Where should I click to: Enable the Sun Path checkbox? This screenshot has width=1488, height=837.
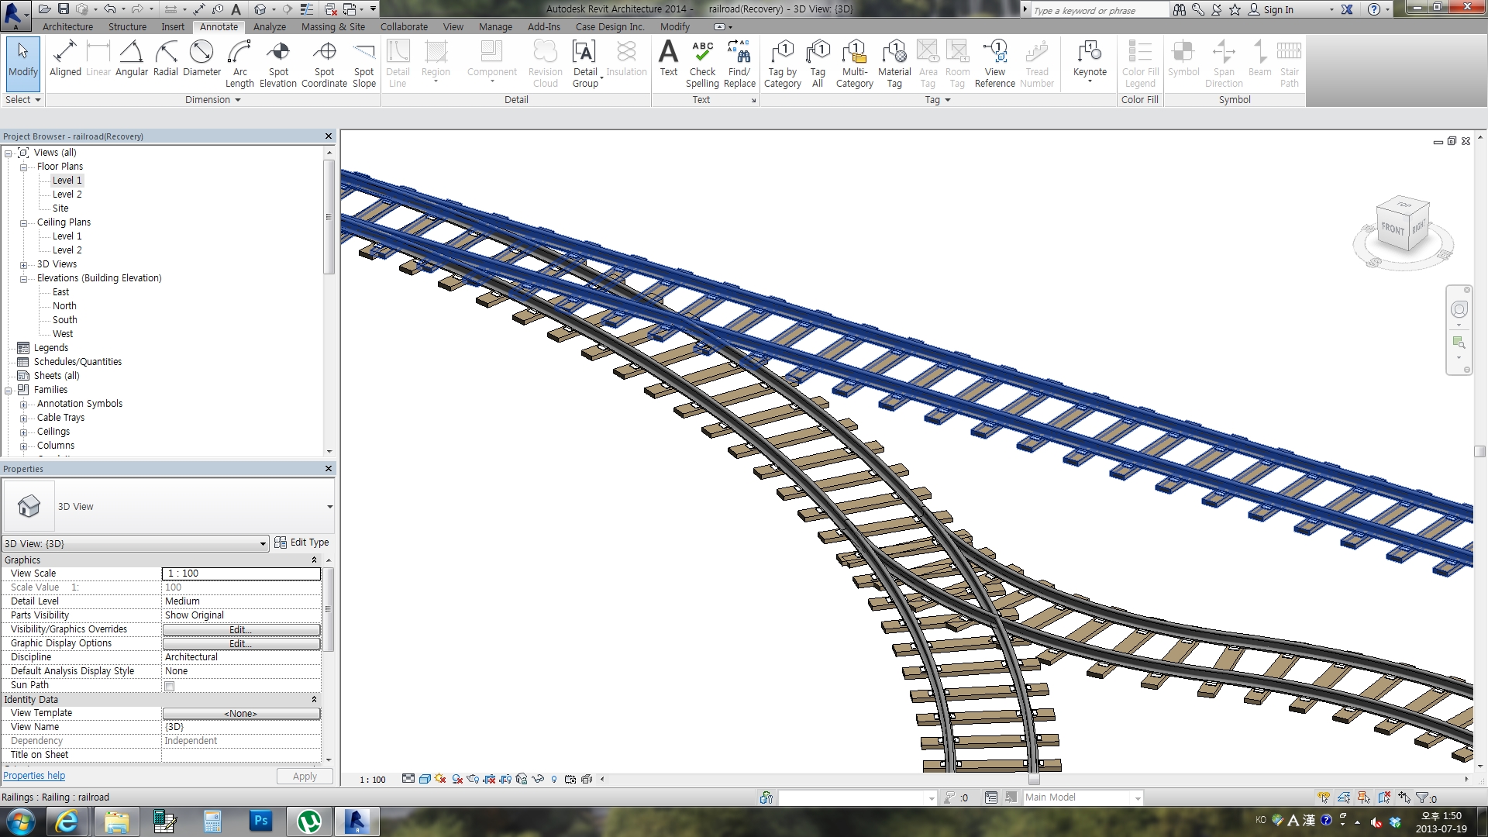pyautogui.click(x=170, y=686)
